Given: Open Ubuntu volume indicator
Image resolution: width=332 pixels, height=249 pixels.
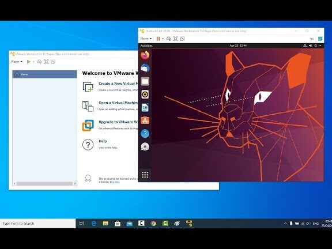Looking at the screenshot, I should [x=311, y=46].
